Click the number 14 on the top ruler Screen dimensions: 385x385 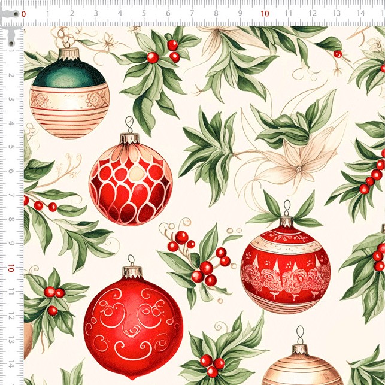360,13
